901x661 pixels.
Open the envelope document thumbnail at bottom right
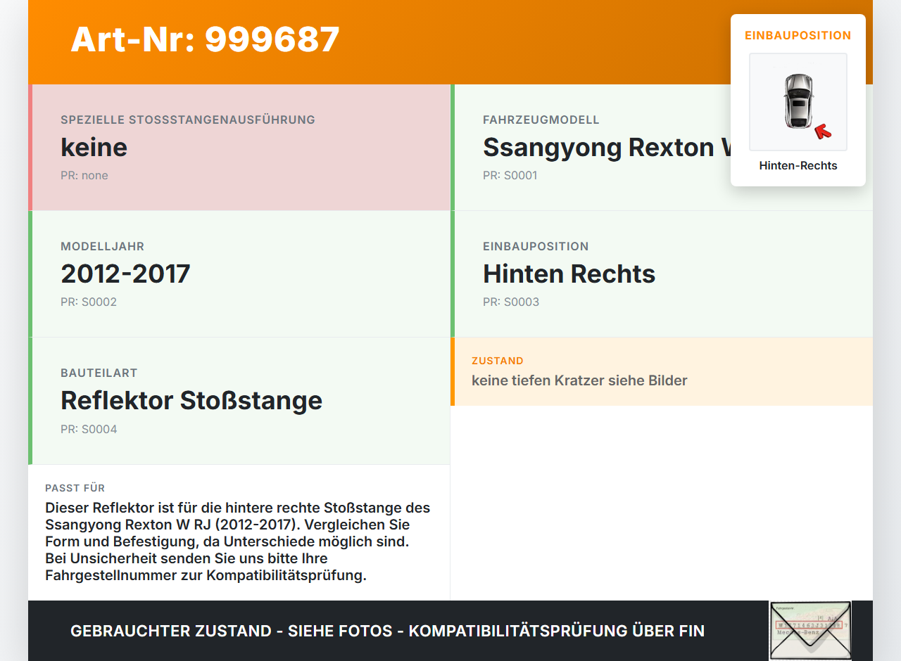(810, 631)
